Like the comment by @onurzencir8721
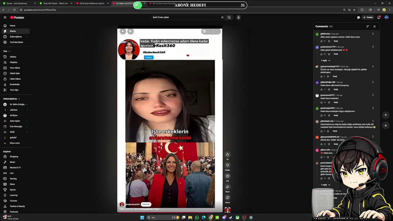Image resolution: width=393 pixels, height=221 pixels. pyautogui.click(x=321, y=102)
